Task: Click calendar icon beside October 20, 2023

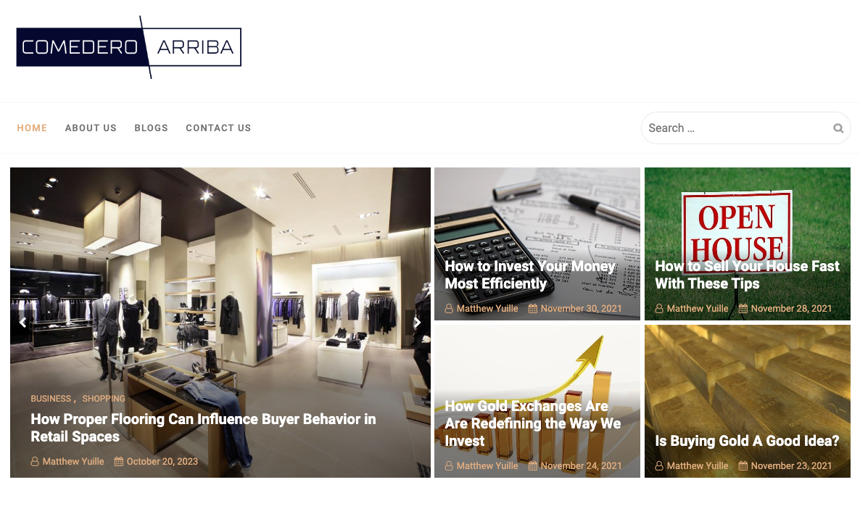Action: click(x=118, y=462)
